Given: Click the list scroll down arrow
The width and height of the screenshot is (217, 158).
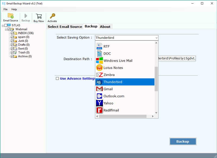Looking at the screenshot, I should click(x=156, y=113).
